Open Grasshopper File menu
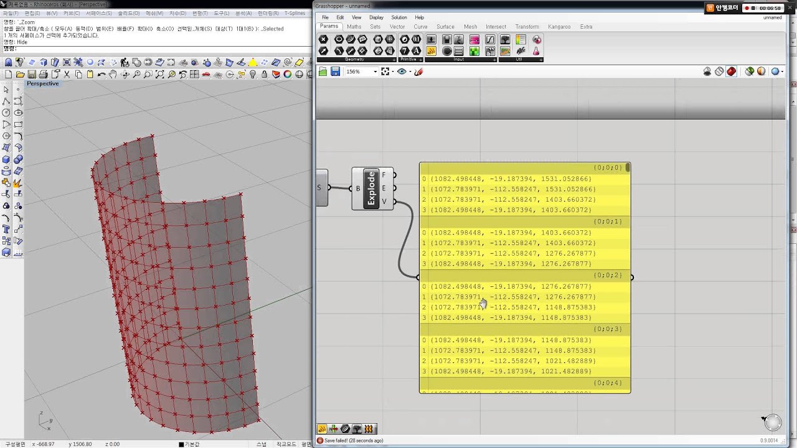Viewport: 797px width, 448px height. click(x=325, y=17)
